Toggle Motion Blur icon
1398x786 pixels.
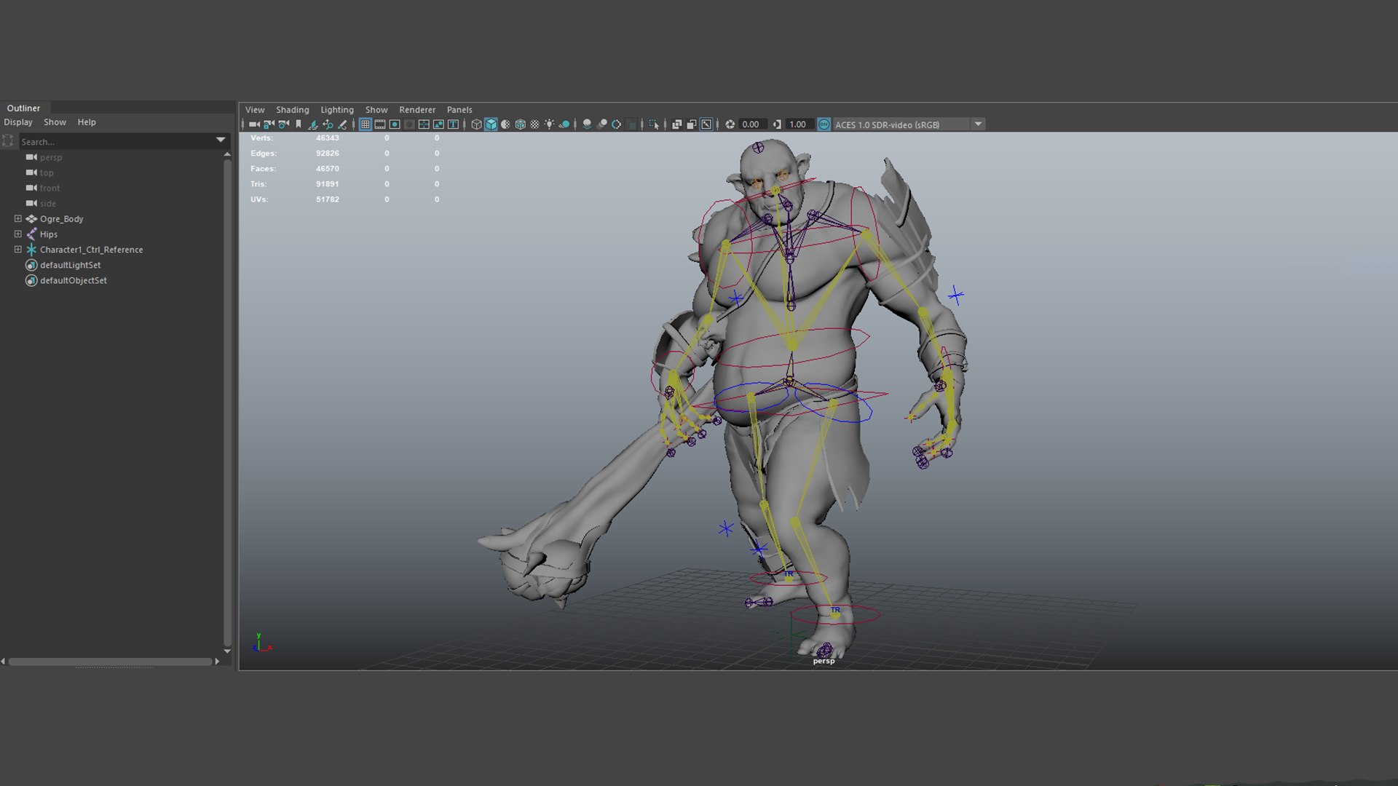602,124
